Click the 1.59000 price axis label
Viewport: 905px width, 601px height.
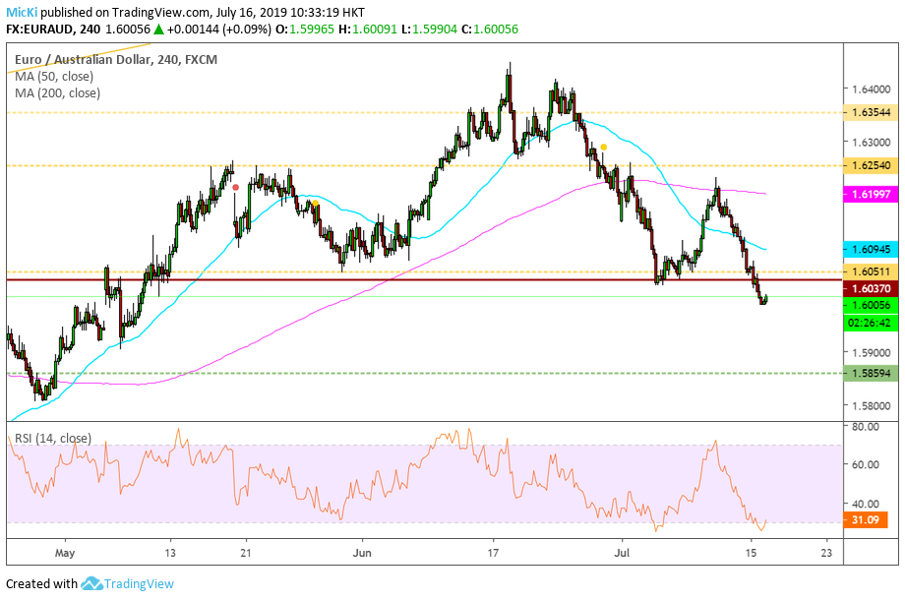[872, 352]
